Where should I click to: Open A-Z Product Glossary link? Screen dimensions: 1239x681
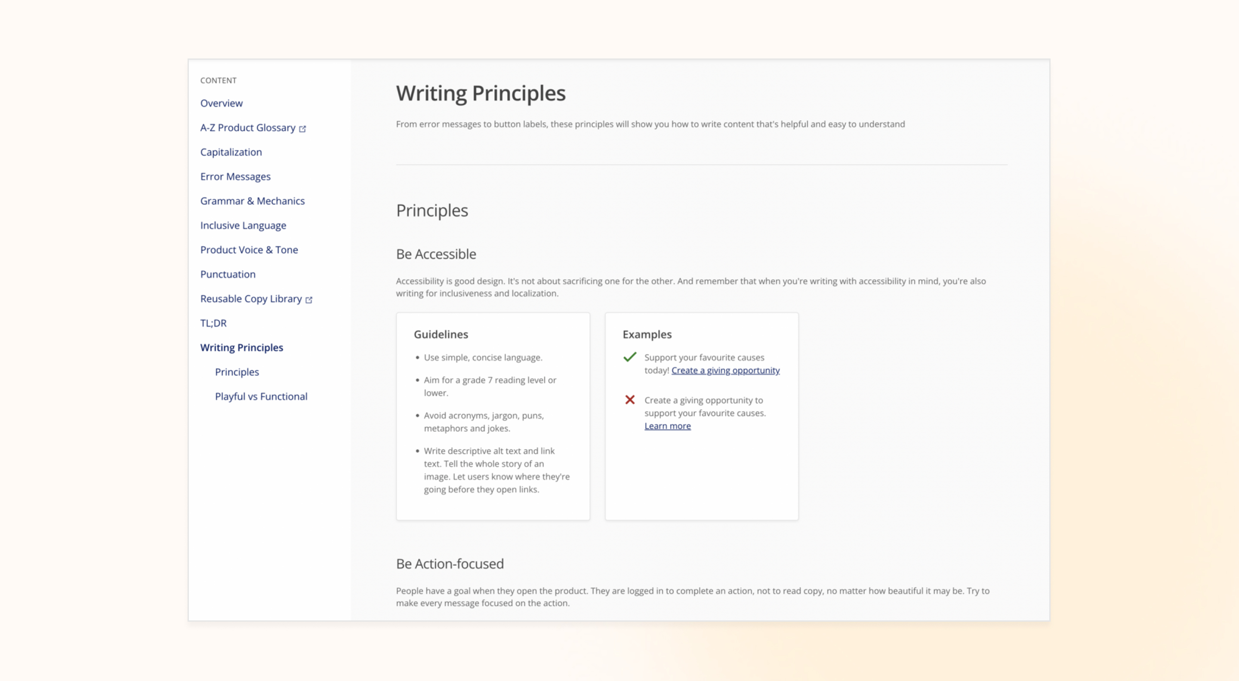click(x=247, y=128)
